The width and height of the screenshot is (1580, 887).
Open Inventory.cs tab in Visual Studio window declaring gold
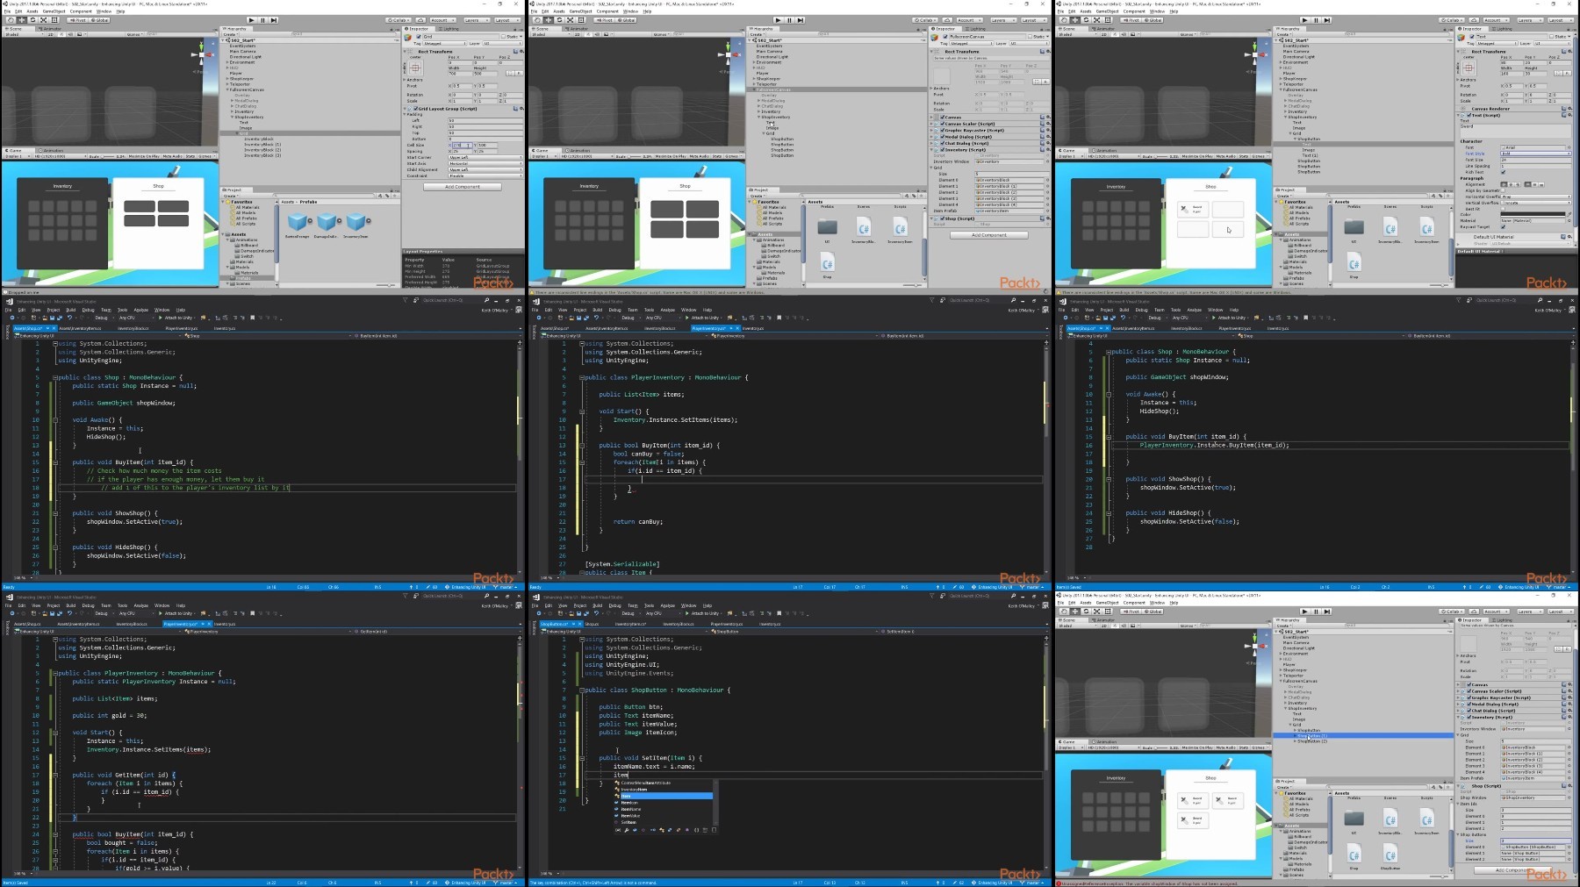pyautogui.click(x=225, y=624)
